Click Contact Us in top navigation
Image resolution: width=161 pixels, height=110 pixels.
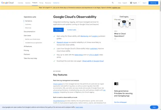(x=56, y=3)
